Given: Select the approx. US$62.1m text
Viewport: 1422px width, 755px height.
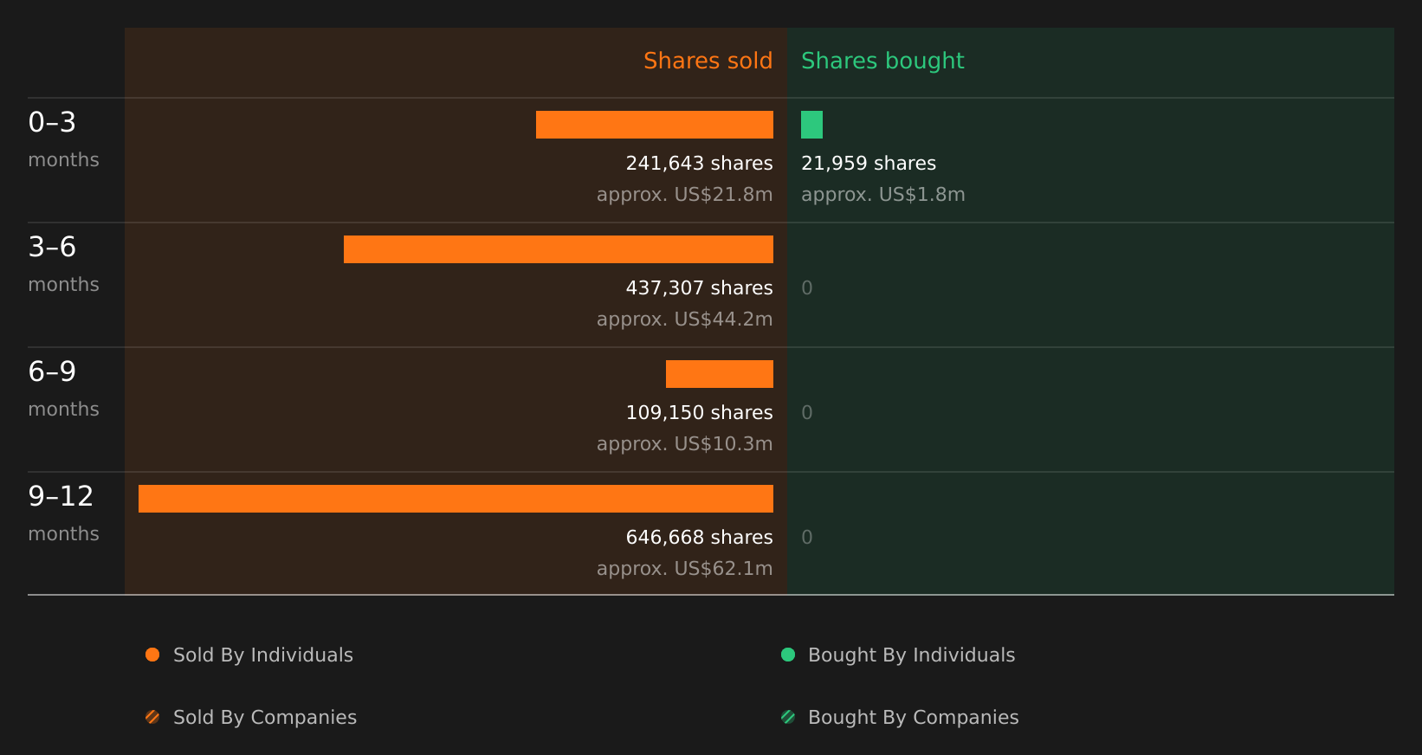Looking at the screenshot, I should coord(684,569).
